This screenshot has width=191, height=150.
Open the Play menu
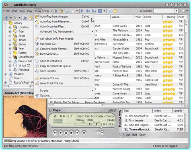click(30, 11)
